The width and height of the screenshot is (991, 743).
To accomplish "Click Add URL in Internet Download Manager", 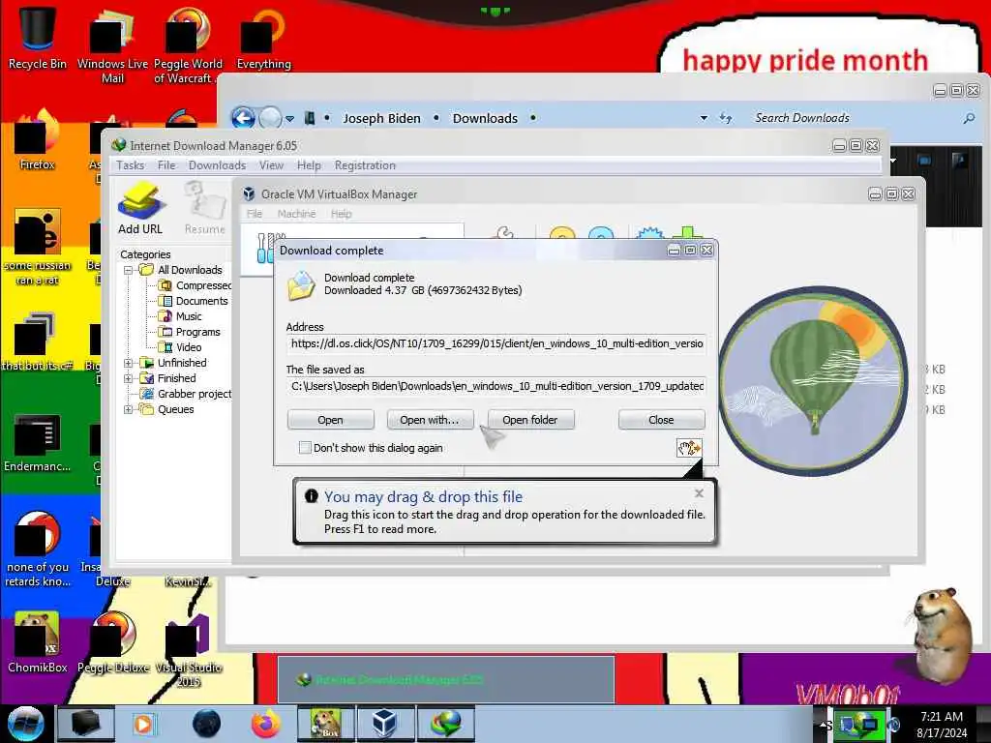I will click(x=140, y=209).
